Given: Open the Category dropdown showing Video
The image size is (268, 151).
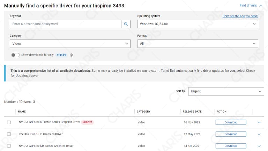Looking at the screenshot, I should [70, 44].
